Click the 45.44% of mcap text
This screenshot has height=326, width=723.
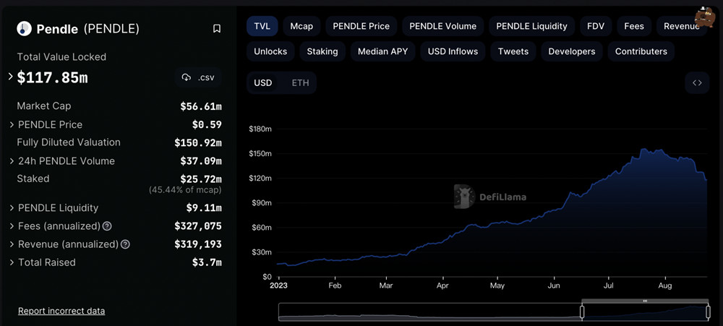click(185, 190)
